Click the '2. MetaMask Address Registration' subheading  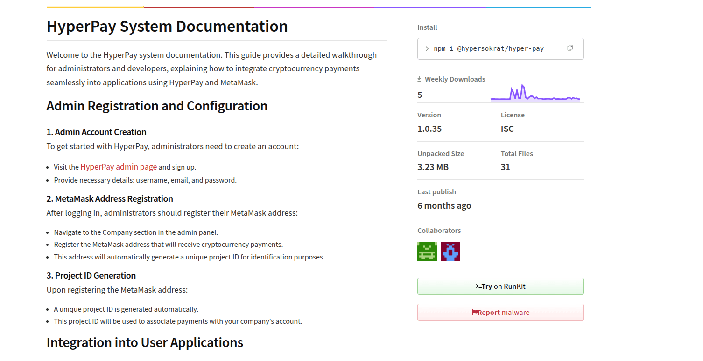[x=110, y=199]
